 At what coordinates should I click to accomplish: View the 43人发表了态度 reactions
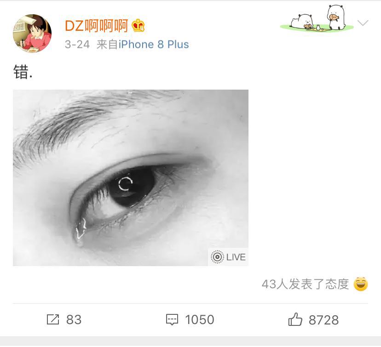(x=305, y=284)
